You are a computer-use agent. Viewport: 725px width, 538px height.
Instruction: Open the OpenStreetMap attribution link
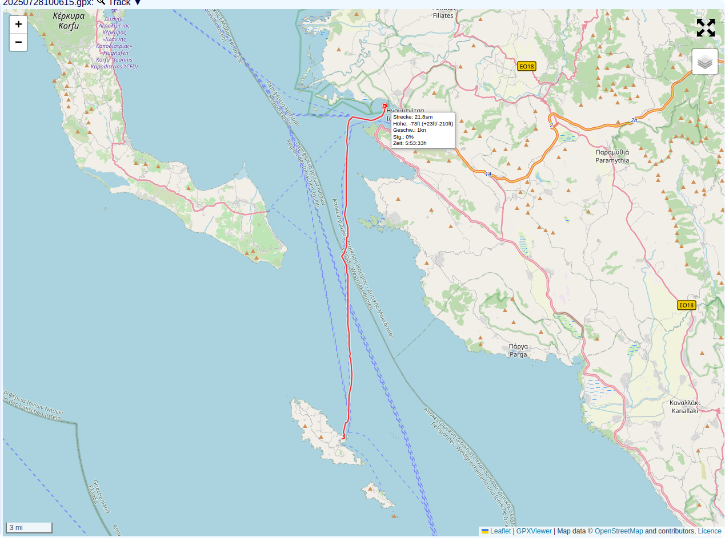pos(618,531)
